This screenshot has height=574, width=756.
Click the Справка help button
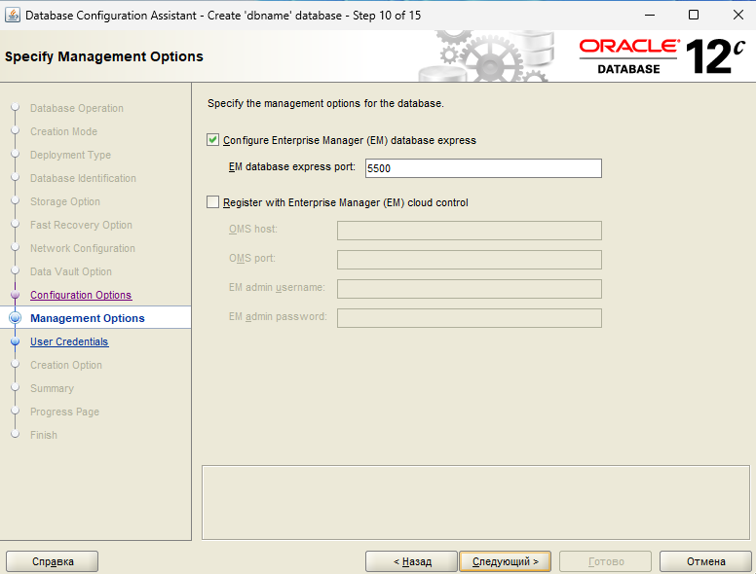[52, 561]
